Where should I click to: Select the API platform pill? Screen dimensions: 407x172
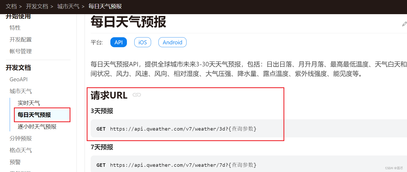click(x=119, y=42)
